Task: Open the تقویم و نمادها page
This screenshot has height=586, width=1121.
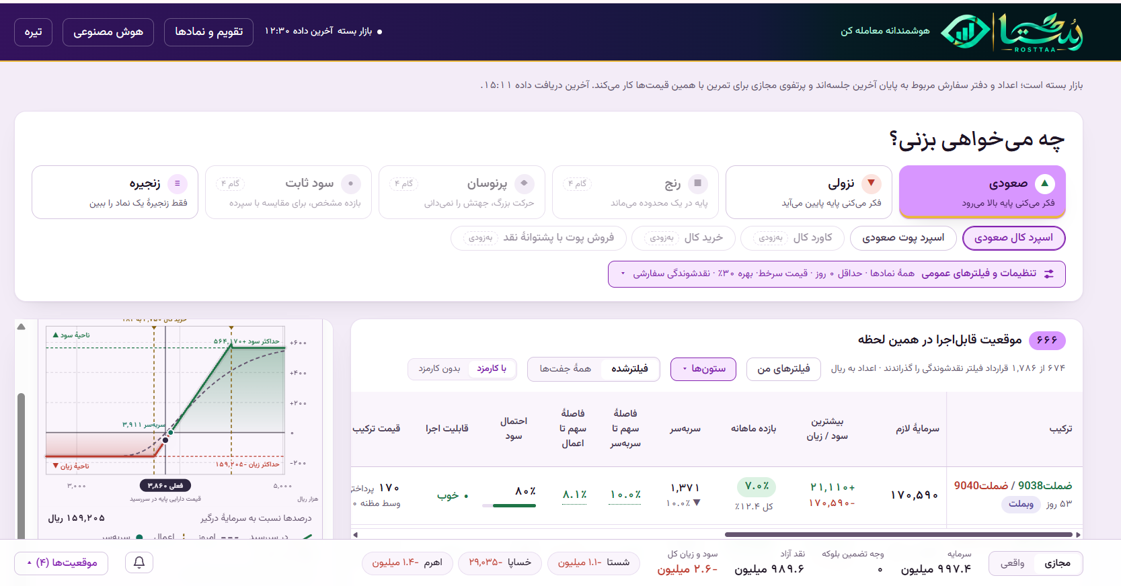Action: click(x=208, y=32)
